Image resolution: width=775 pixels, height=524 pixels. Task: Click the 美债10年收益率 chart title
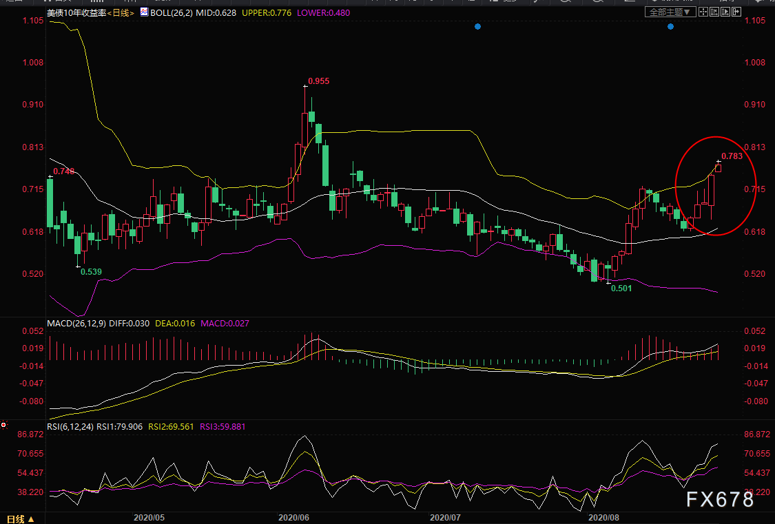(x=77, y=13)
